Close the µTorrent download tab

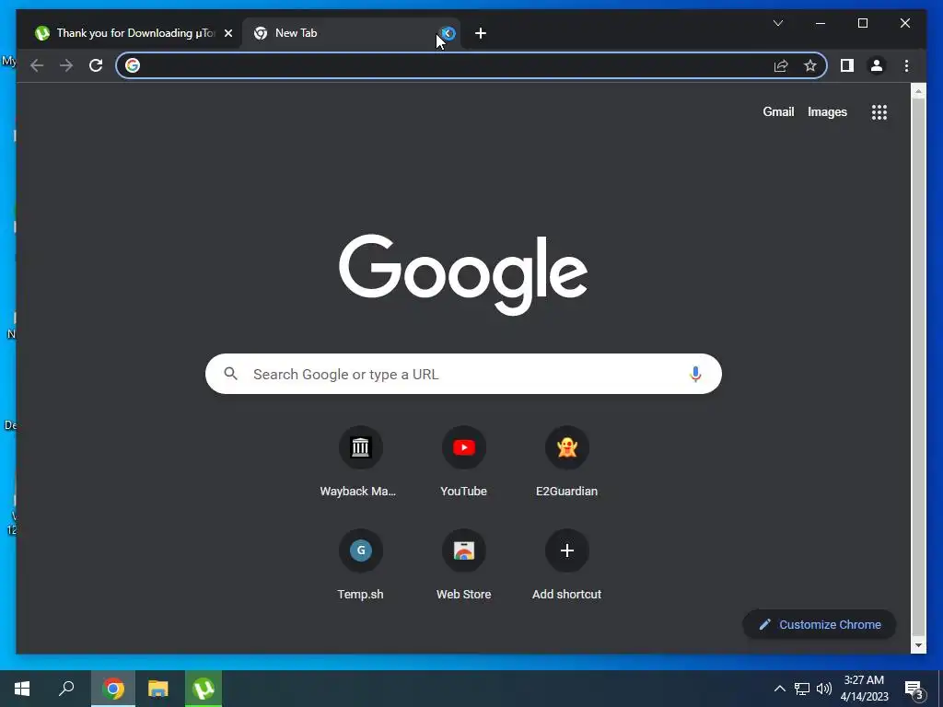tap(228, 33)
